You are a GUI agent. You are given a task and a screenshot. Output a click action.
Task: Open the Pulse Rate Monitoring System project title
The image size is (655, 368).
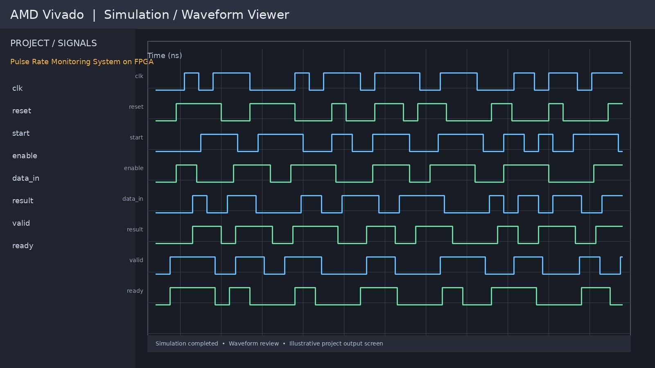tap(82, 62)
